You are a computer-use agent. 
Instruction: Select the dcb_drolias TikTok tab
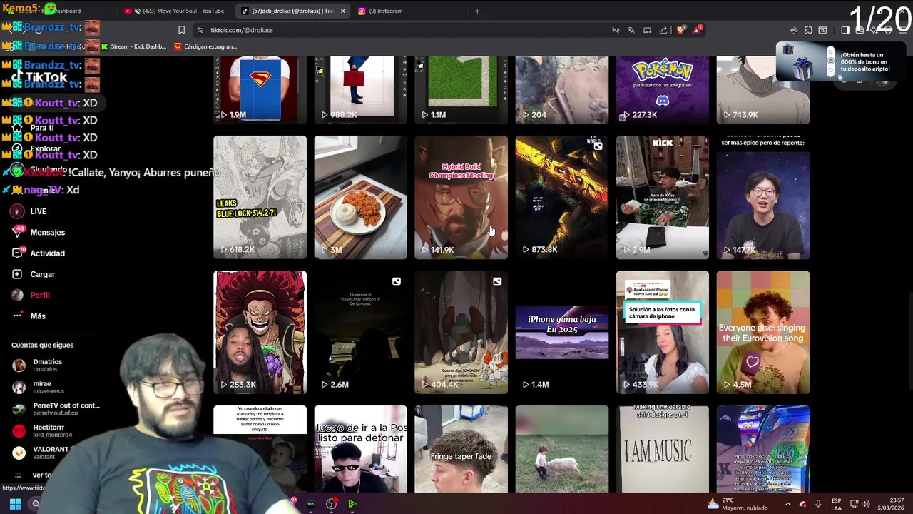(x=292, y=11)
